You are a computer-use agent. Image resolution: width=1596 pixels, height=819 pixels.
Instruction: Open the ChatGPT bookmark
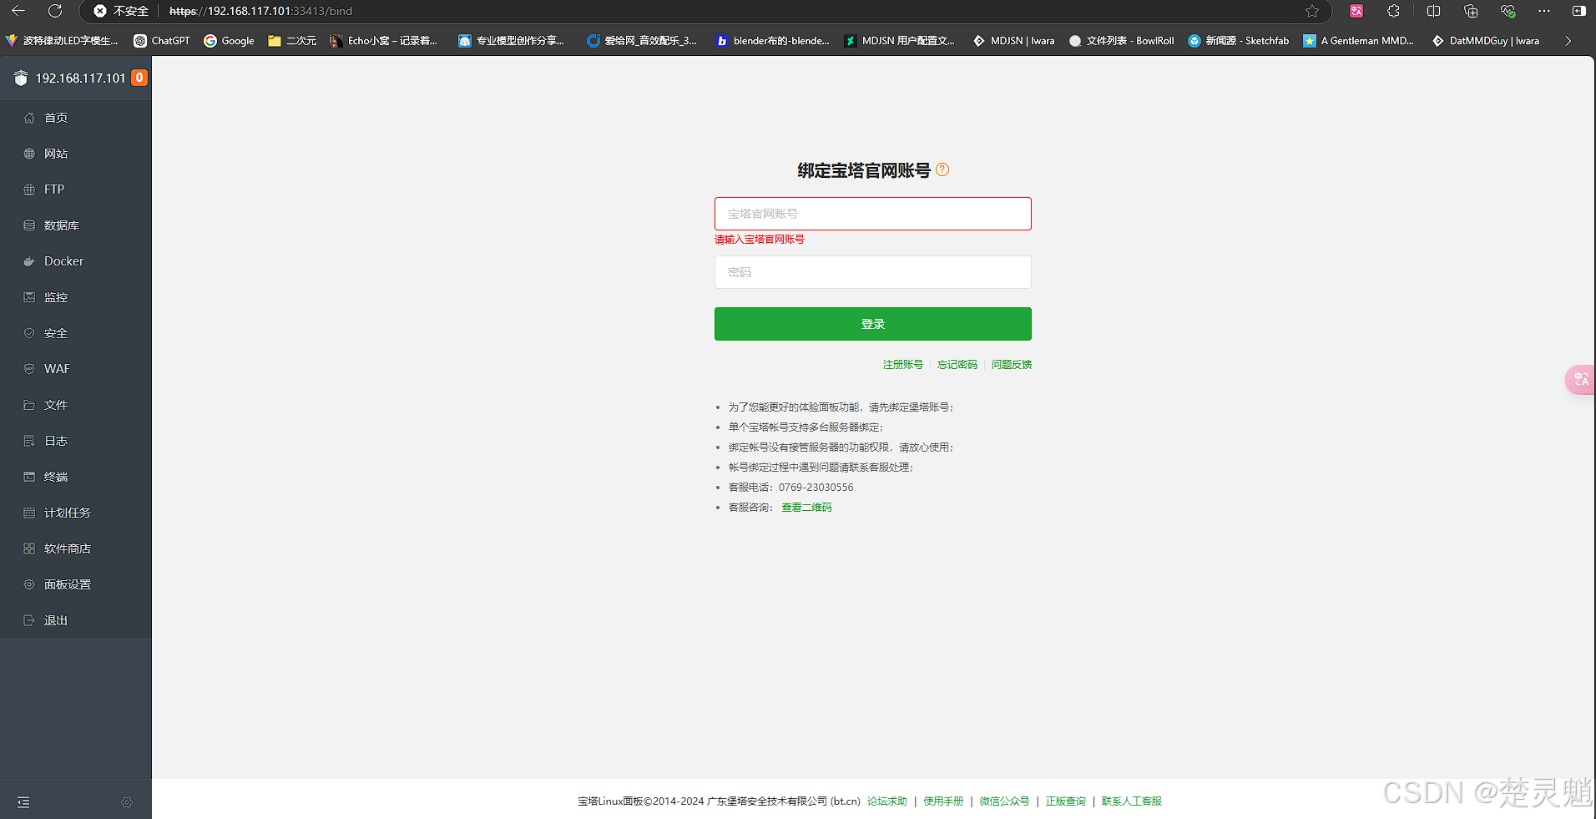(x=162, y=41)
